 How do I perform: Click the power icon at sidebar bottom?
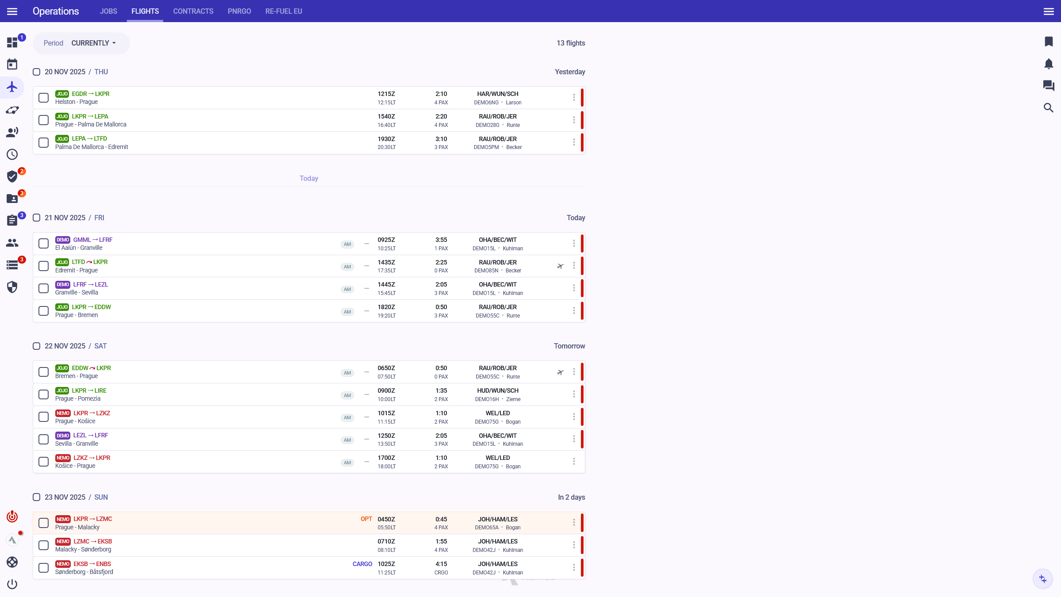(12, 584)
